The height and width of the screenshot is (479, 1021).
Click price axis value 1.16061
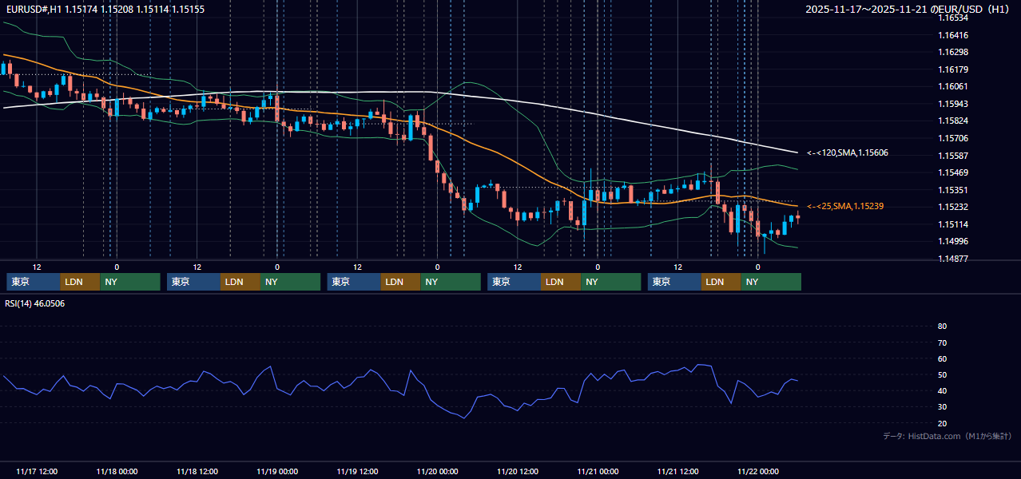(x=953, y=86)
